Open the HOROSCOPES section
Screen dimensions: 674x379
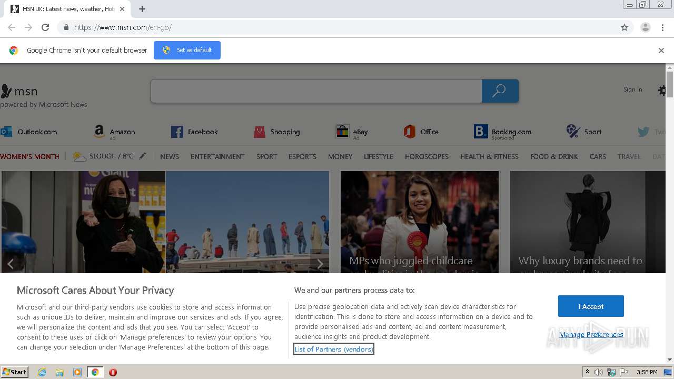[427, 156]
